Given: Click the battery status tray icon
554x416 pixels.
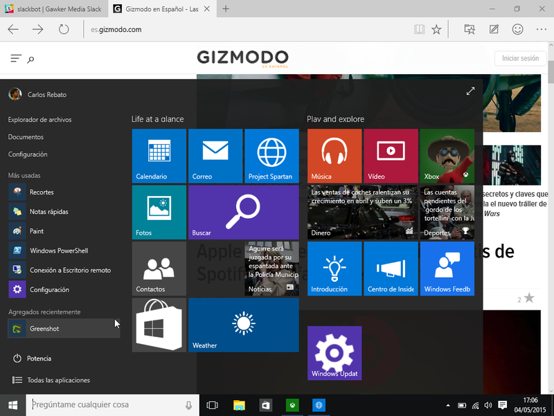Looking at the screenshot, I should point(462,406).
